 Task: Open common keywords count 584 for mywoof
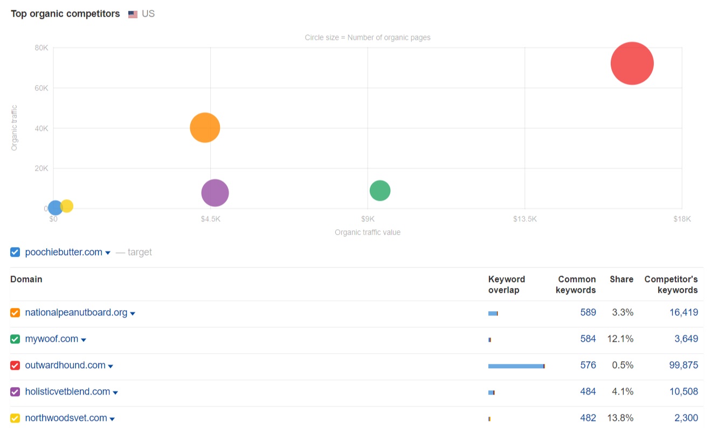click(588, 339)
